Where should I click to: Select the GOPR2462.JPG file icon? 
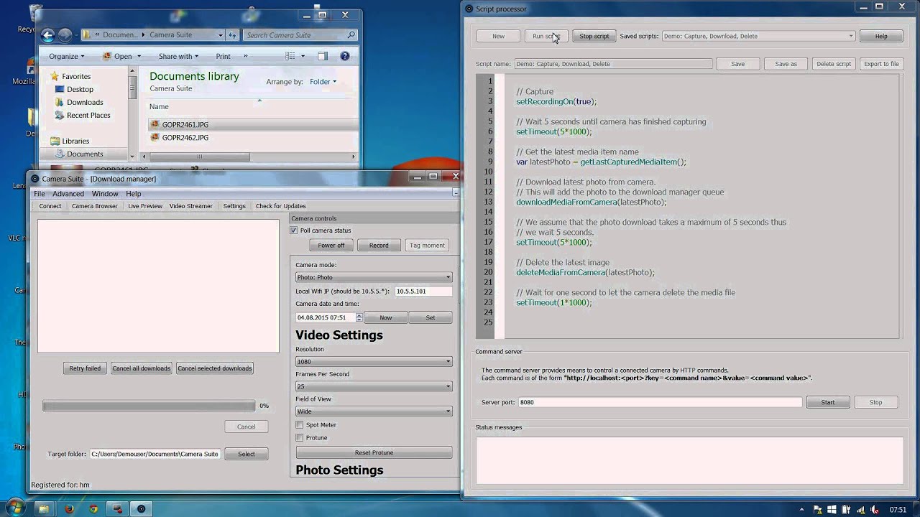pyautogui.click(x=155, y=137)
